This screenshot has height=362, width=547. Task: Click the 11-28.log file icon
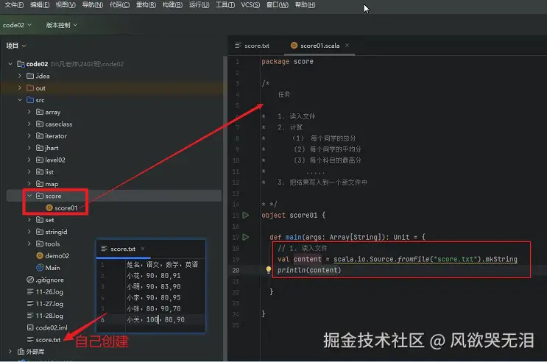pyautogui.click(x=30, y=316)
